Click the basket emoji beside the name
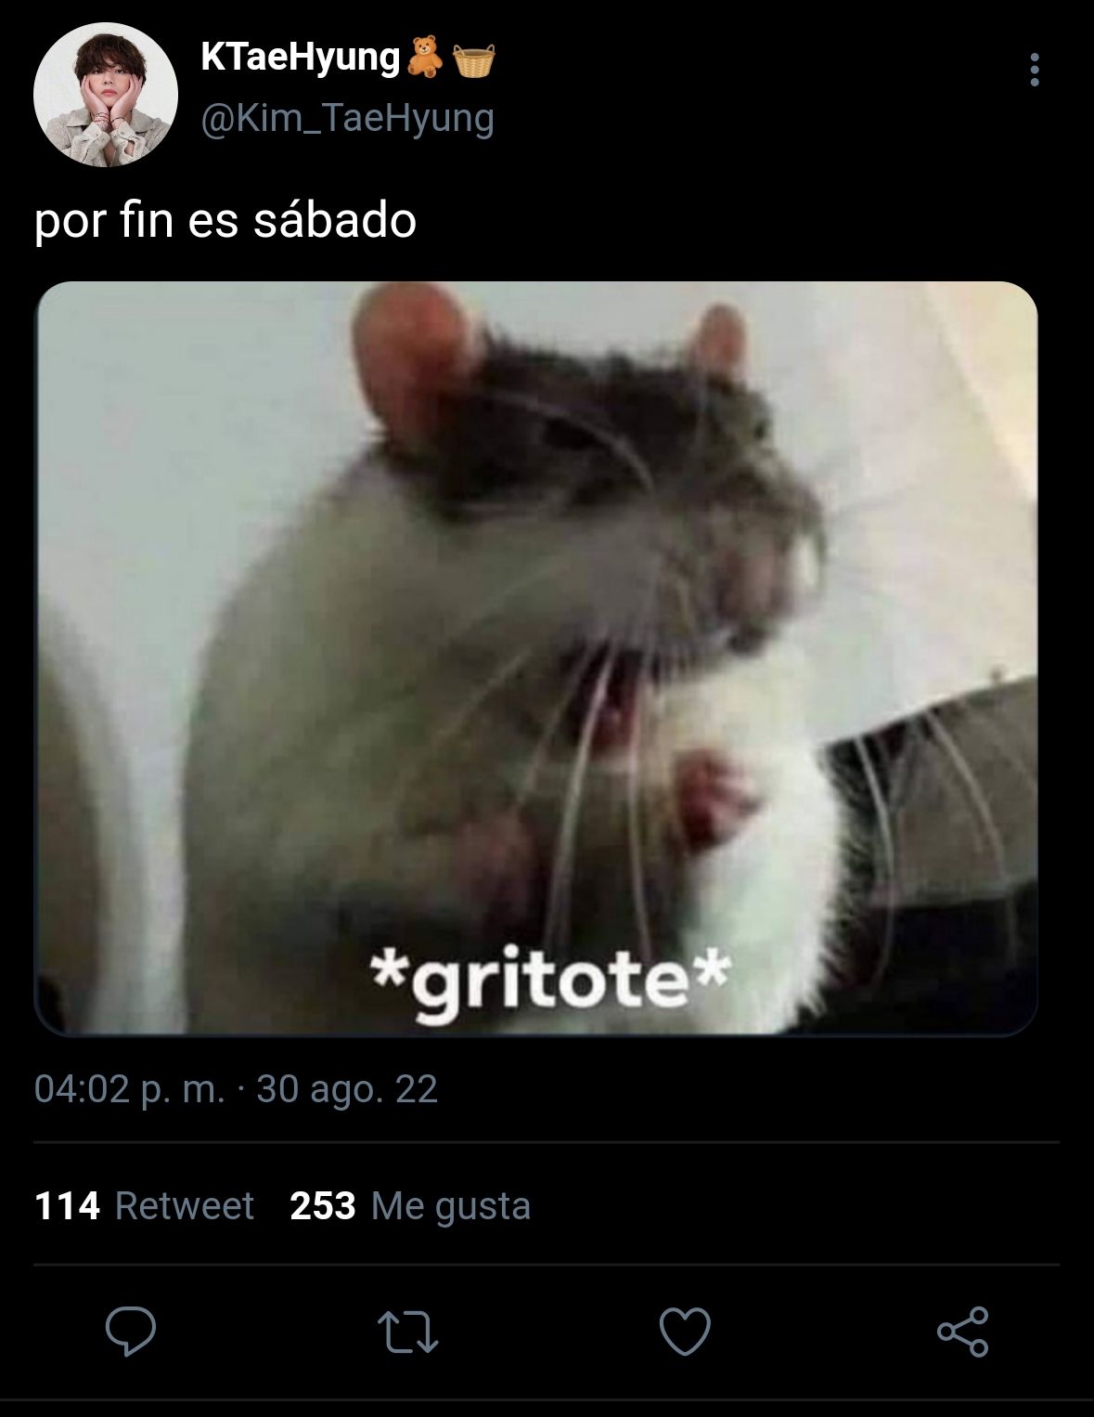Image resolution: width=1094 pixels, height=1417 pixels. 473,60
